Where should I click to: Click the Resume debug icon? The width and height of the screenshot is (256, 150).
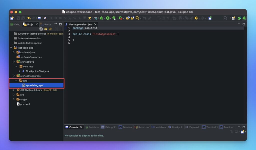pos(51,18)
